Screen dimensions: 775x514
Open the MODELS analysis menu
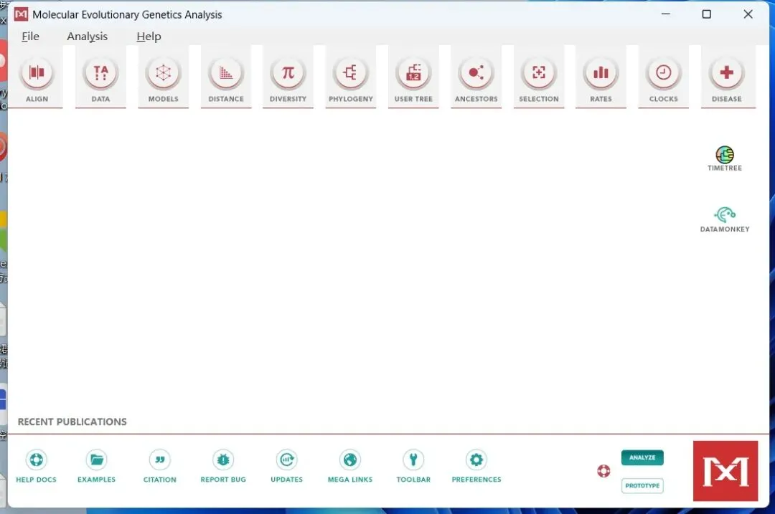point(163,79)
